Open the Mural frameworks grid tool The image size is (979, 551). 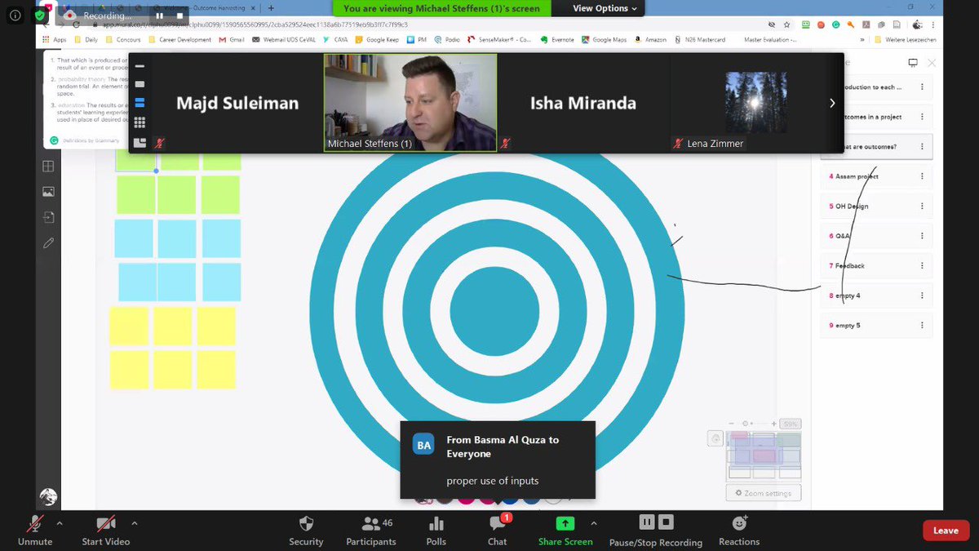click(x=48, y=167)
